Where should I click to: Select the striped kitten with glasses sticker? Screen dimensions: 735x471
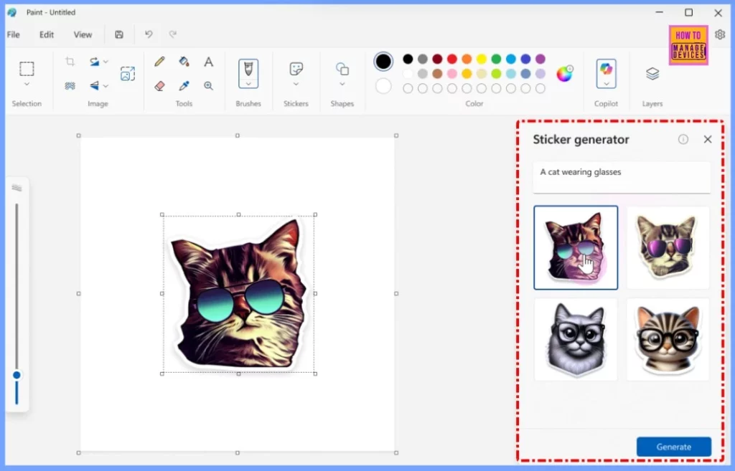(x=668, y=339)
